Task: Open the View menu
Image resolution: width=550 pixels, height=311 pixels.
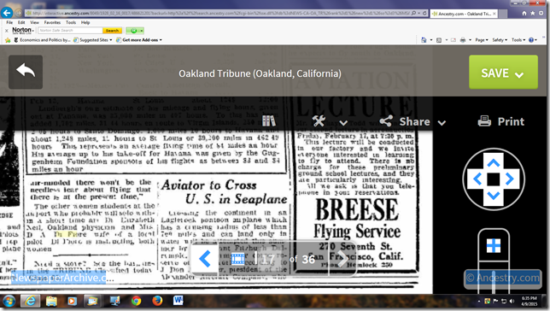Action: point(34,22)
